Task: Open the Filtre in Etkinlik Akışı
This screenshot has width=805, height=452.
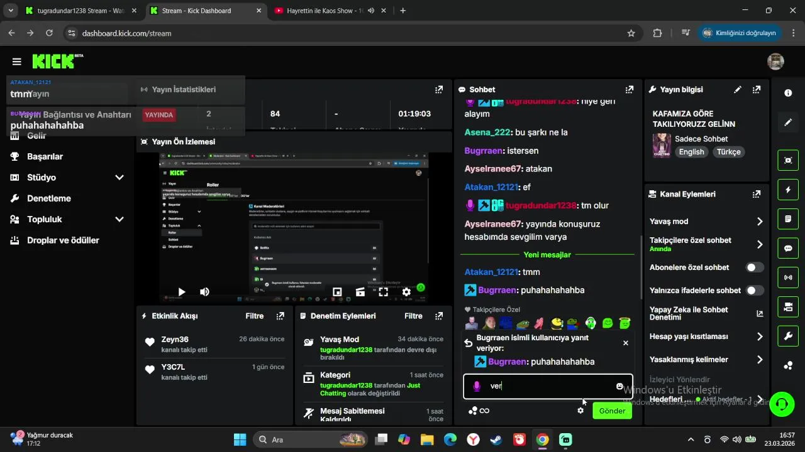Action: 255,316
